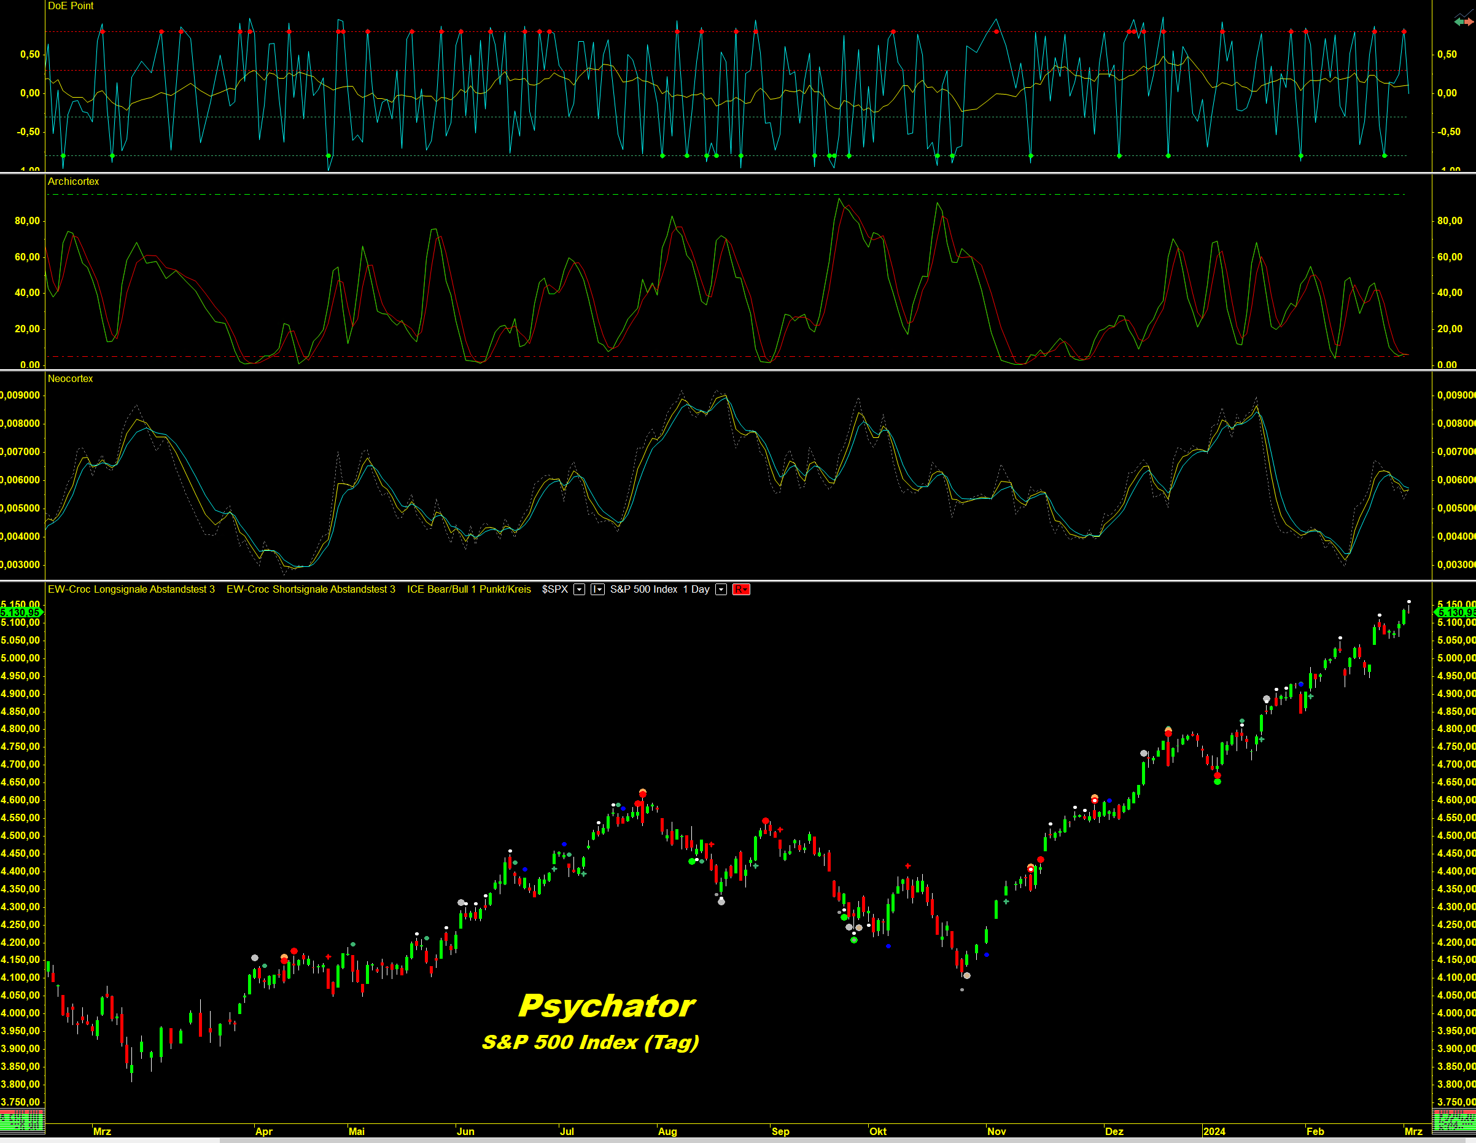The height and width of the screenshot is (1143, 1476).
Task: Click the 2024 year marker on time axis
Action: 1214,1131
